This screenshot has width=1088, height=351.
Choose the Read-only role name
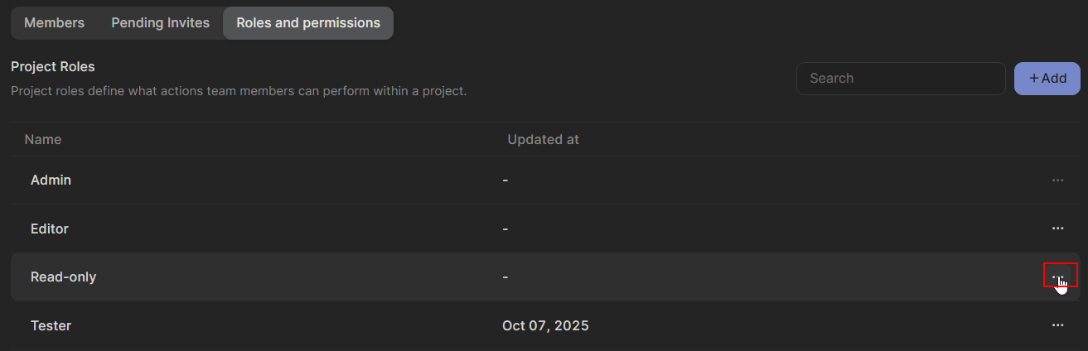point(64,276)
